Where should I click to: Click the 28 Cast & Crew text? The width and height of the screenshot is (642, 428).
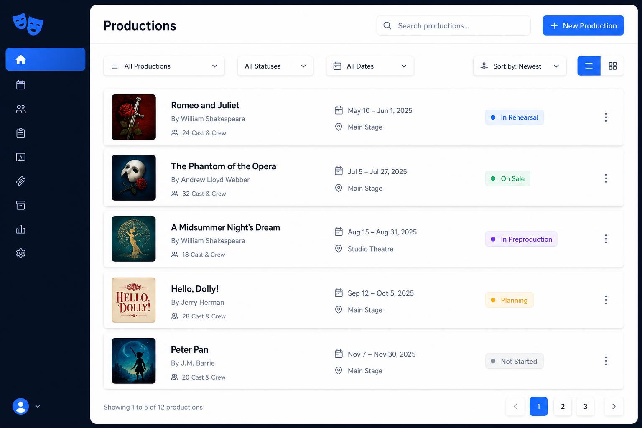[204, 316]
